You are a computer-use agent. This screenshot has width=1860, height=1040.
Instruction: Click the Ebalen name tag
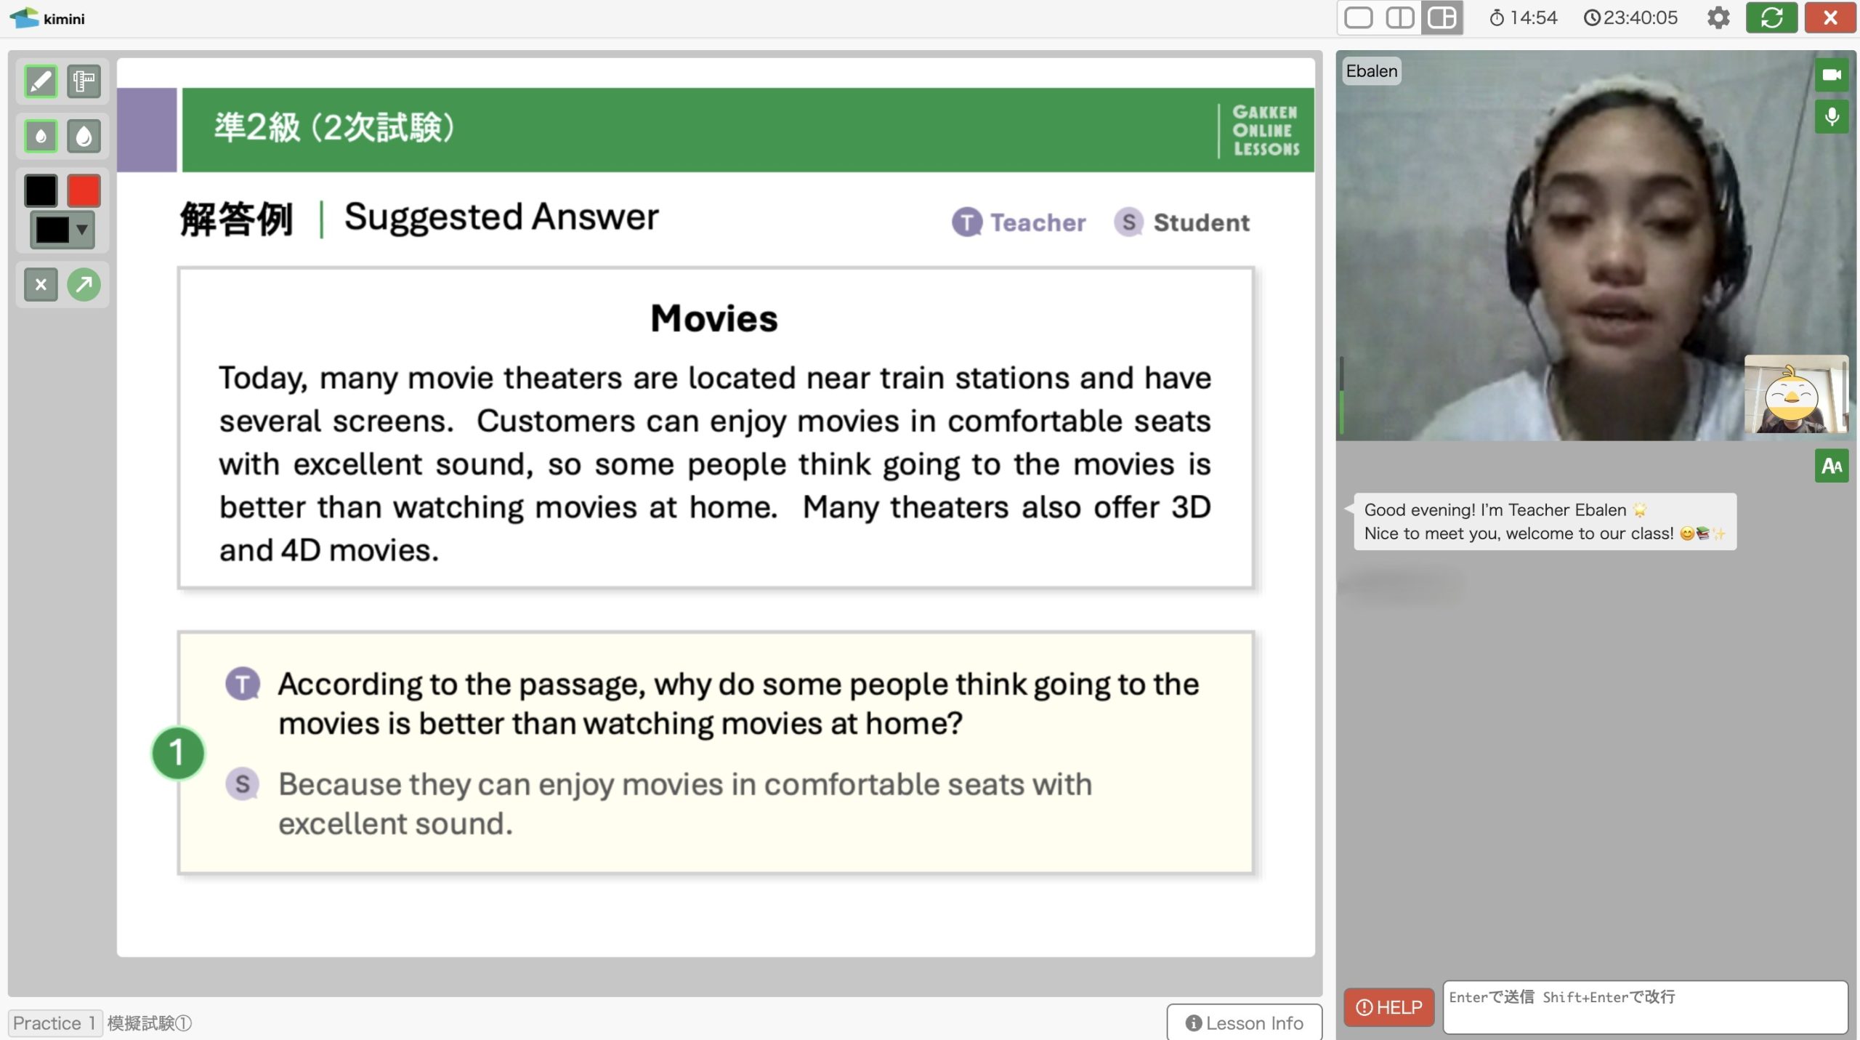coord(1372,71)
